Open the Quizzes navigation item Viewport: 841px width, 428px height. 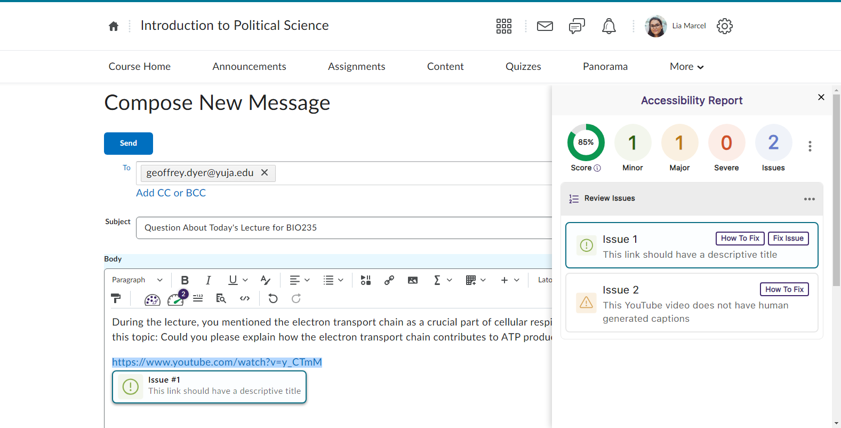(x=523, y=67)
